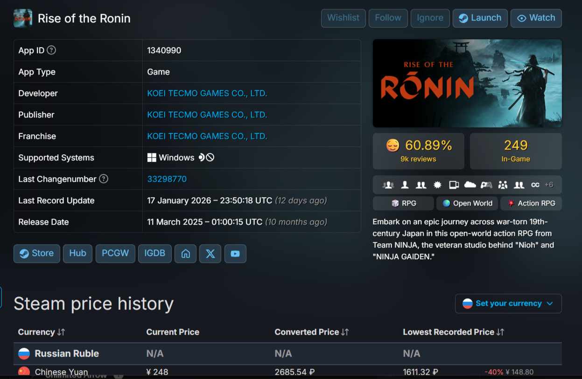Click the App Type value Game

[x=159, y=72]
